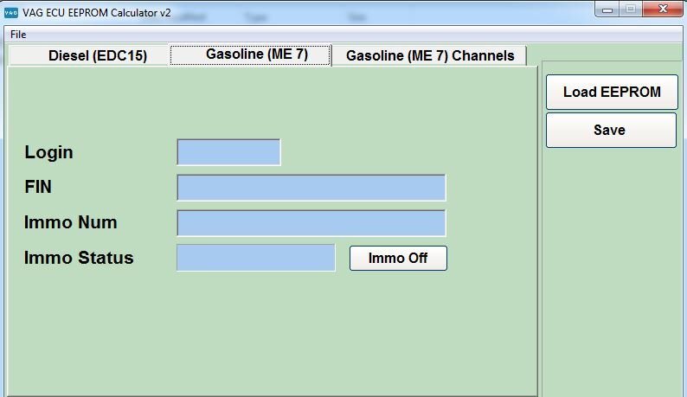Close the VAG ECU EEPROM Calculator
This screenshot has height=397, width=687.
pos(663,10)
